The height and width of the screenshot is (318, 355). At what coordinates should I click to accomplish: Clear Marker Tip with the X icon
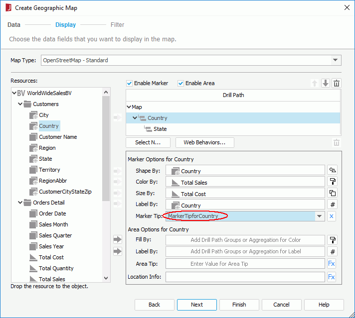(x=332, y=216)
